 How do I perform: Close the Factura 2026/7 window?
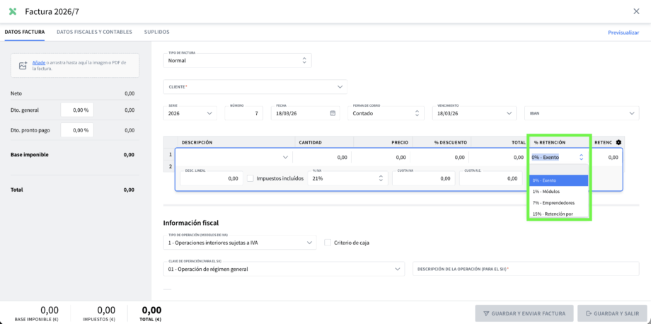click(636, 11)
